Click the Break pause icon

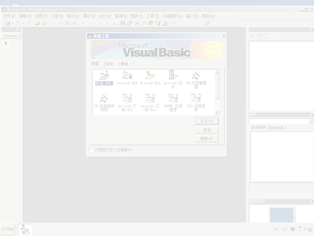click(x=108, y=24)
